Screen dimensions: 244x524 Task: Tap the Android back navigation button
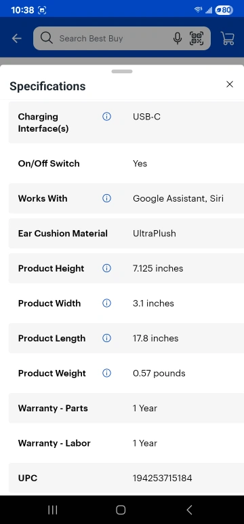click(x=189, y=510)
